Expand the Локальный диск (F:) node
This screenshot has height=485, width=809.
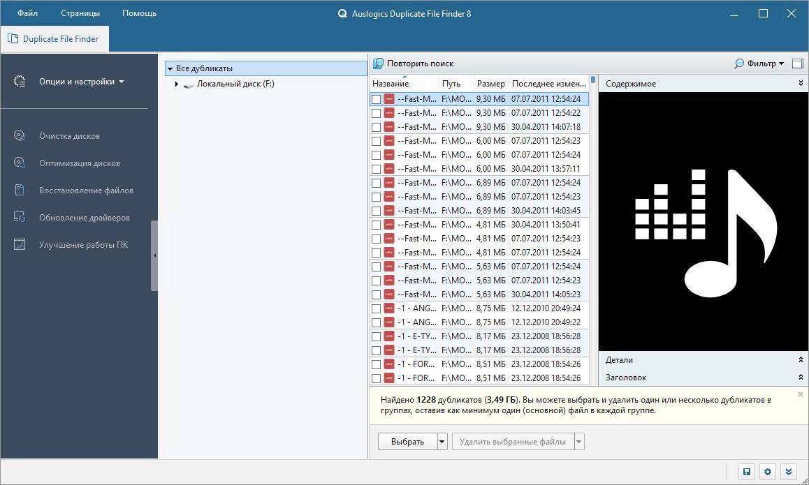tap(177, 84)
